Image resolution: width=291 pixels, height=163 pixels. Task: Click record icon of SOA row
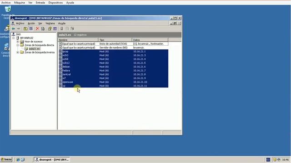pyautogui.click(x=60, y=44)
